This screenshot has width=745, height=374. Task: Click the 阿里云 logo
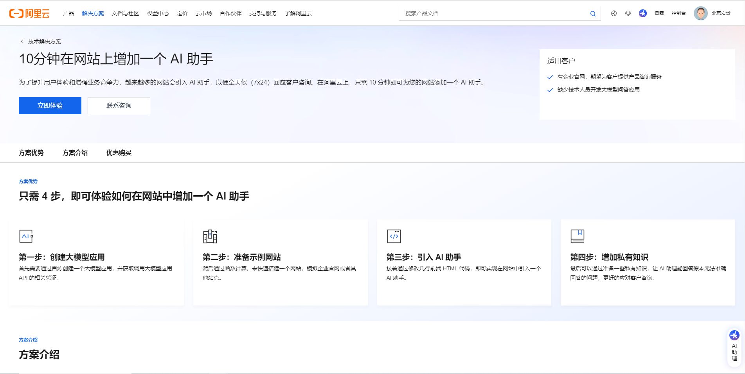pos(29,14)
